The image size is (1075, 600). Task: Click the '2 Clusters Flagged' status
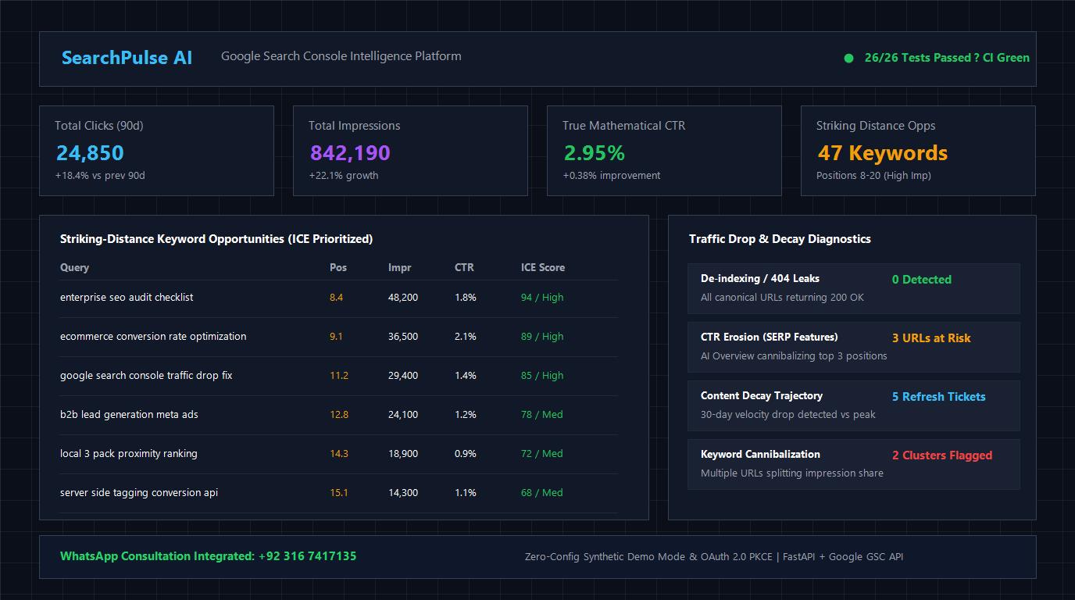[x=942, y=455]
